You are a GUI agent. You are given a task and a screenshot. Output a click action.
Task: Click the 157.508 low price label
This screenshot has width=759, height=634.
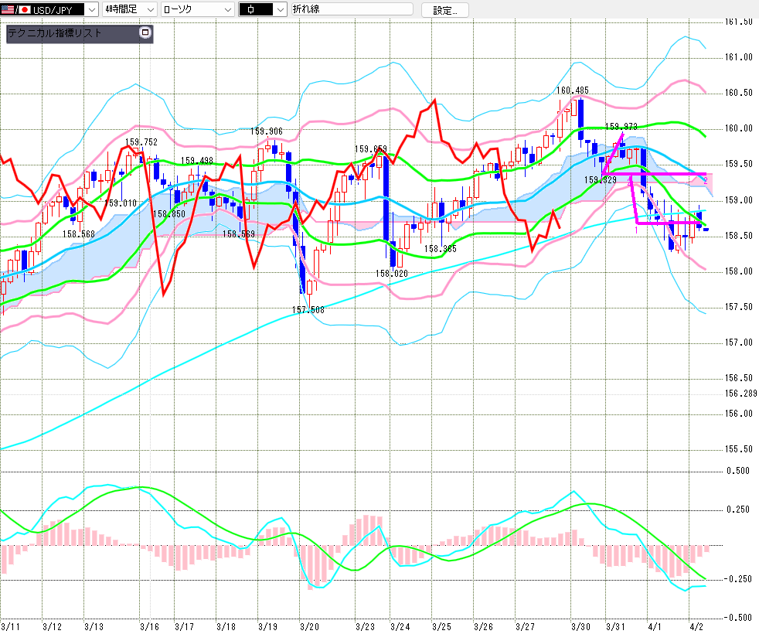tap(308, 309)
